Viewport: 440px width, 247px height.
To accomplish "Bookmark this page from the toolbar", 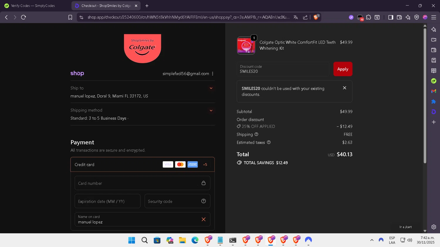I will [x=70, y=17].
